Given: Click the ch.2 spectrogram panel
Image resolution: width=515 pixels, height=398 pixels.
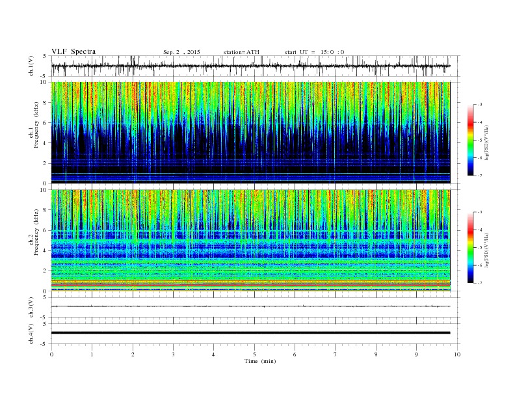Looking at the screenshot, I should click(x=250, y=241).
